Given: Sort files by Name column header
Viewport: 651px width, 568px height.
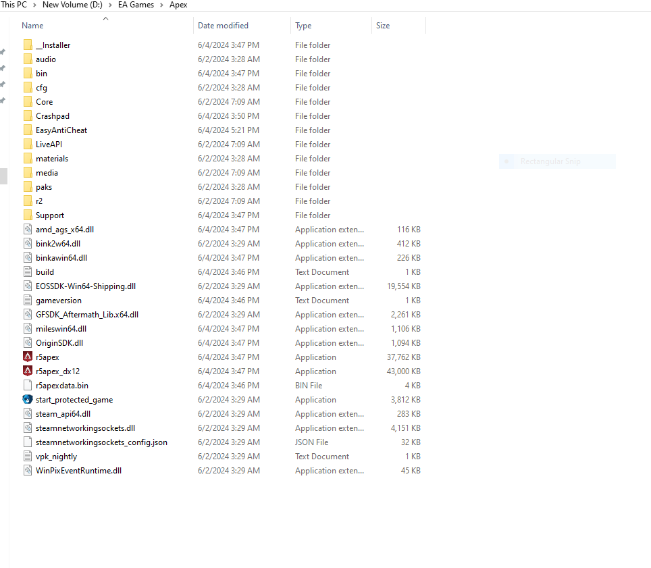Looking at the screenshot, I should [x=32, y=26].
